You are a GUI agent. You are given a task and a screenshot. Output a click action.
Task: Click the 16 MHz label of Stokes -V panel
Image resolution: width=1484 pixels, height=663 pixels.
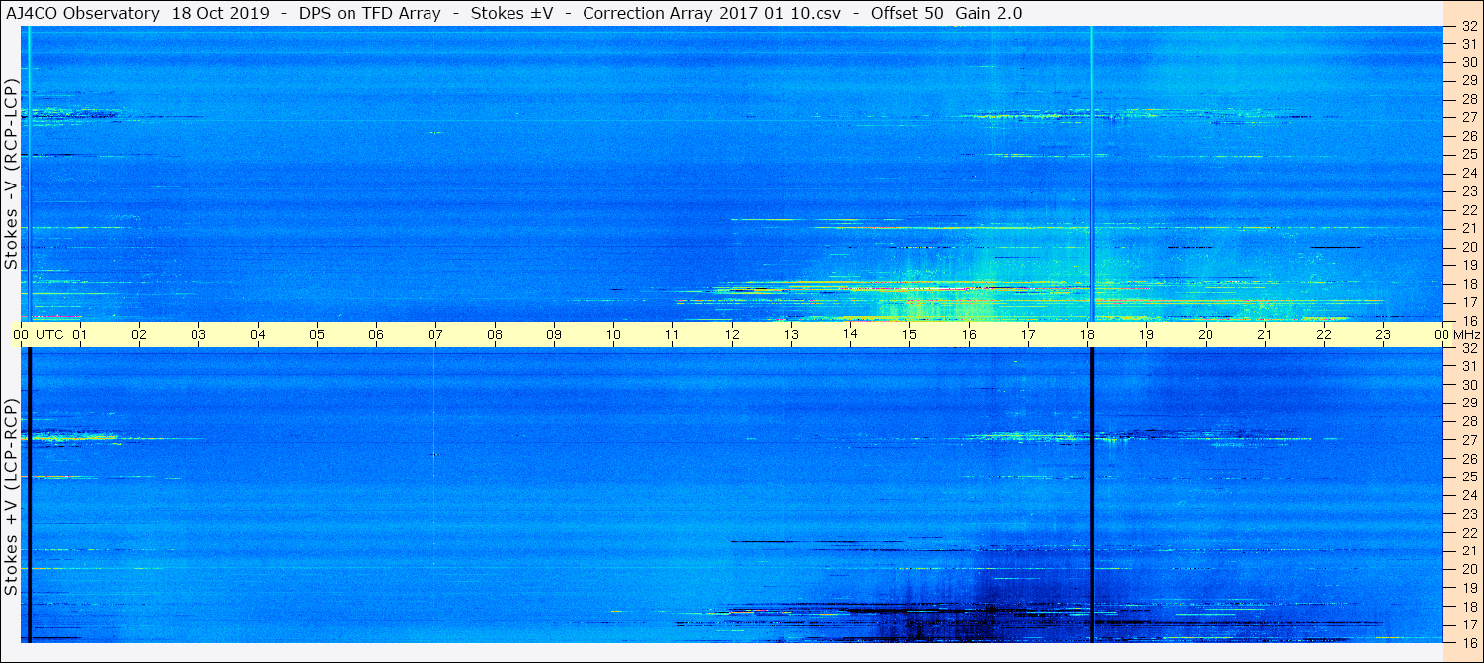(x=1468, y=320)
